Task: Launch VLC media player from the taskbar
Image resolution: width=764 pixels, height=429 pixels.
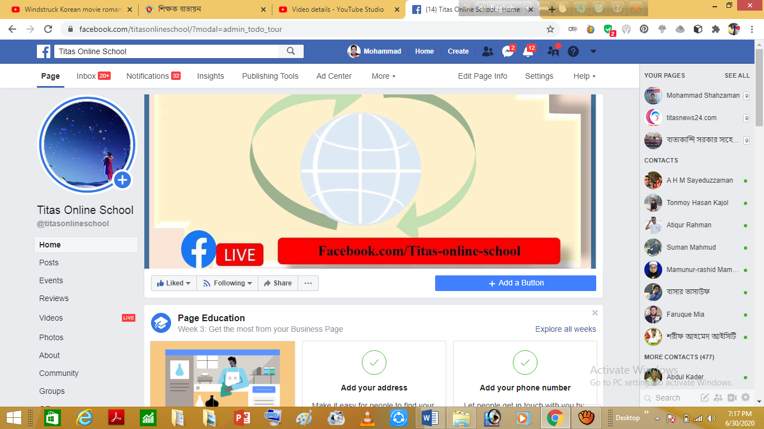Action: (367, 418)
